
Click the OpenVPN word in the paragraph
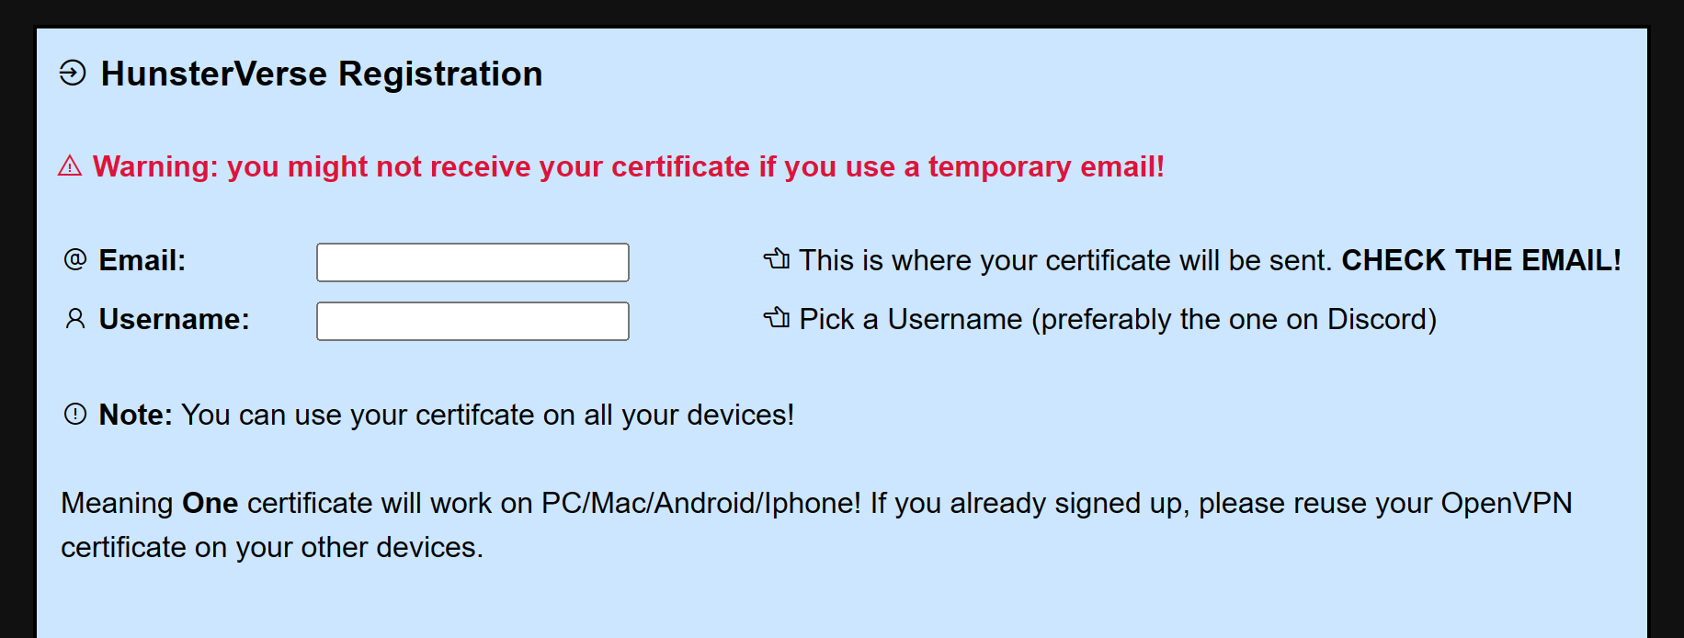pos(1507,503)
